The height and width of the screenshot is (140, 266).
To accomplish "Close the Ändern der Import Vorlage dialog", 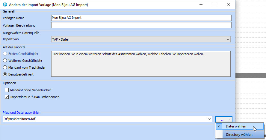I will (x=229, y=5).
